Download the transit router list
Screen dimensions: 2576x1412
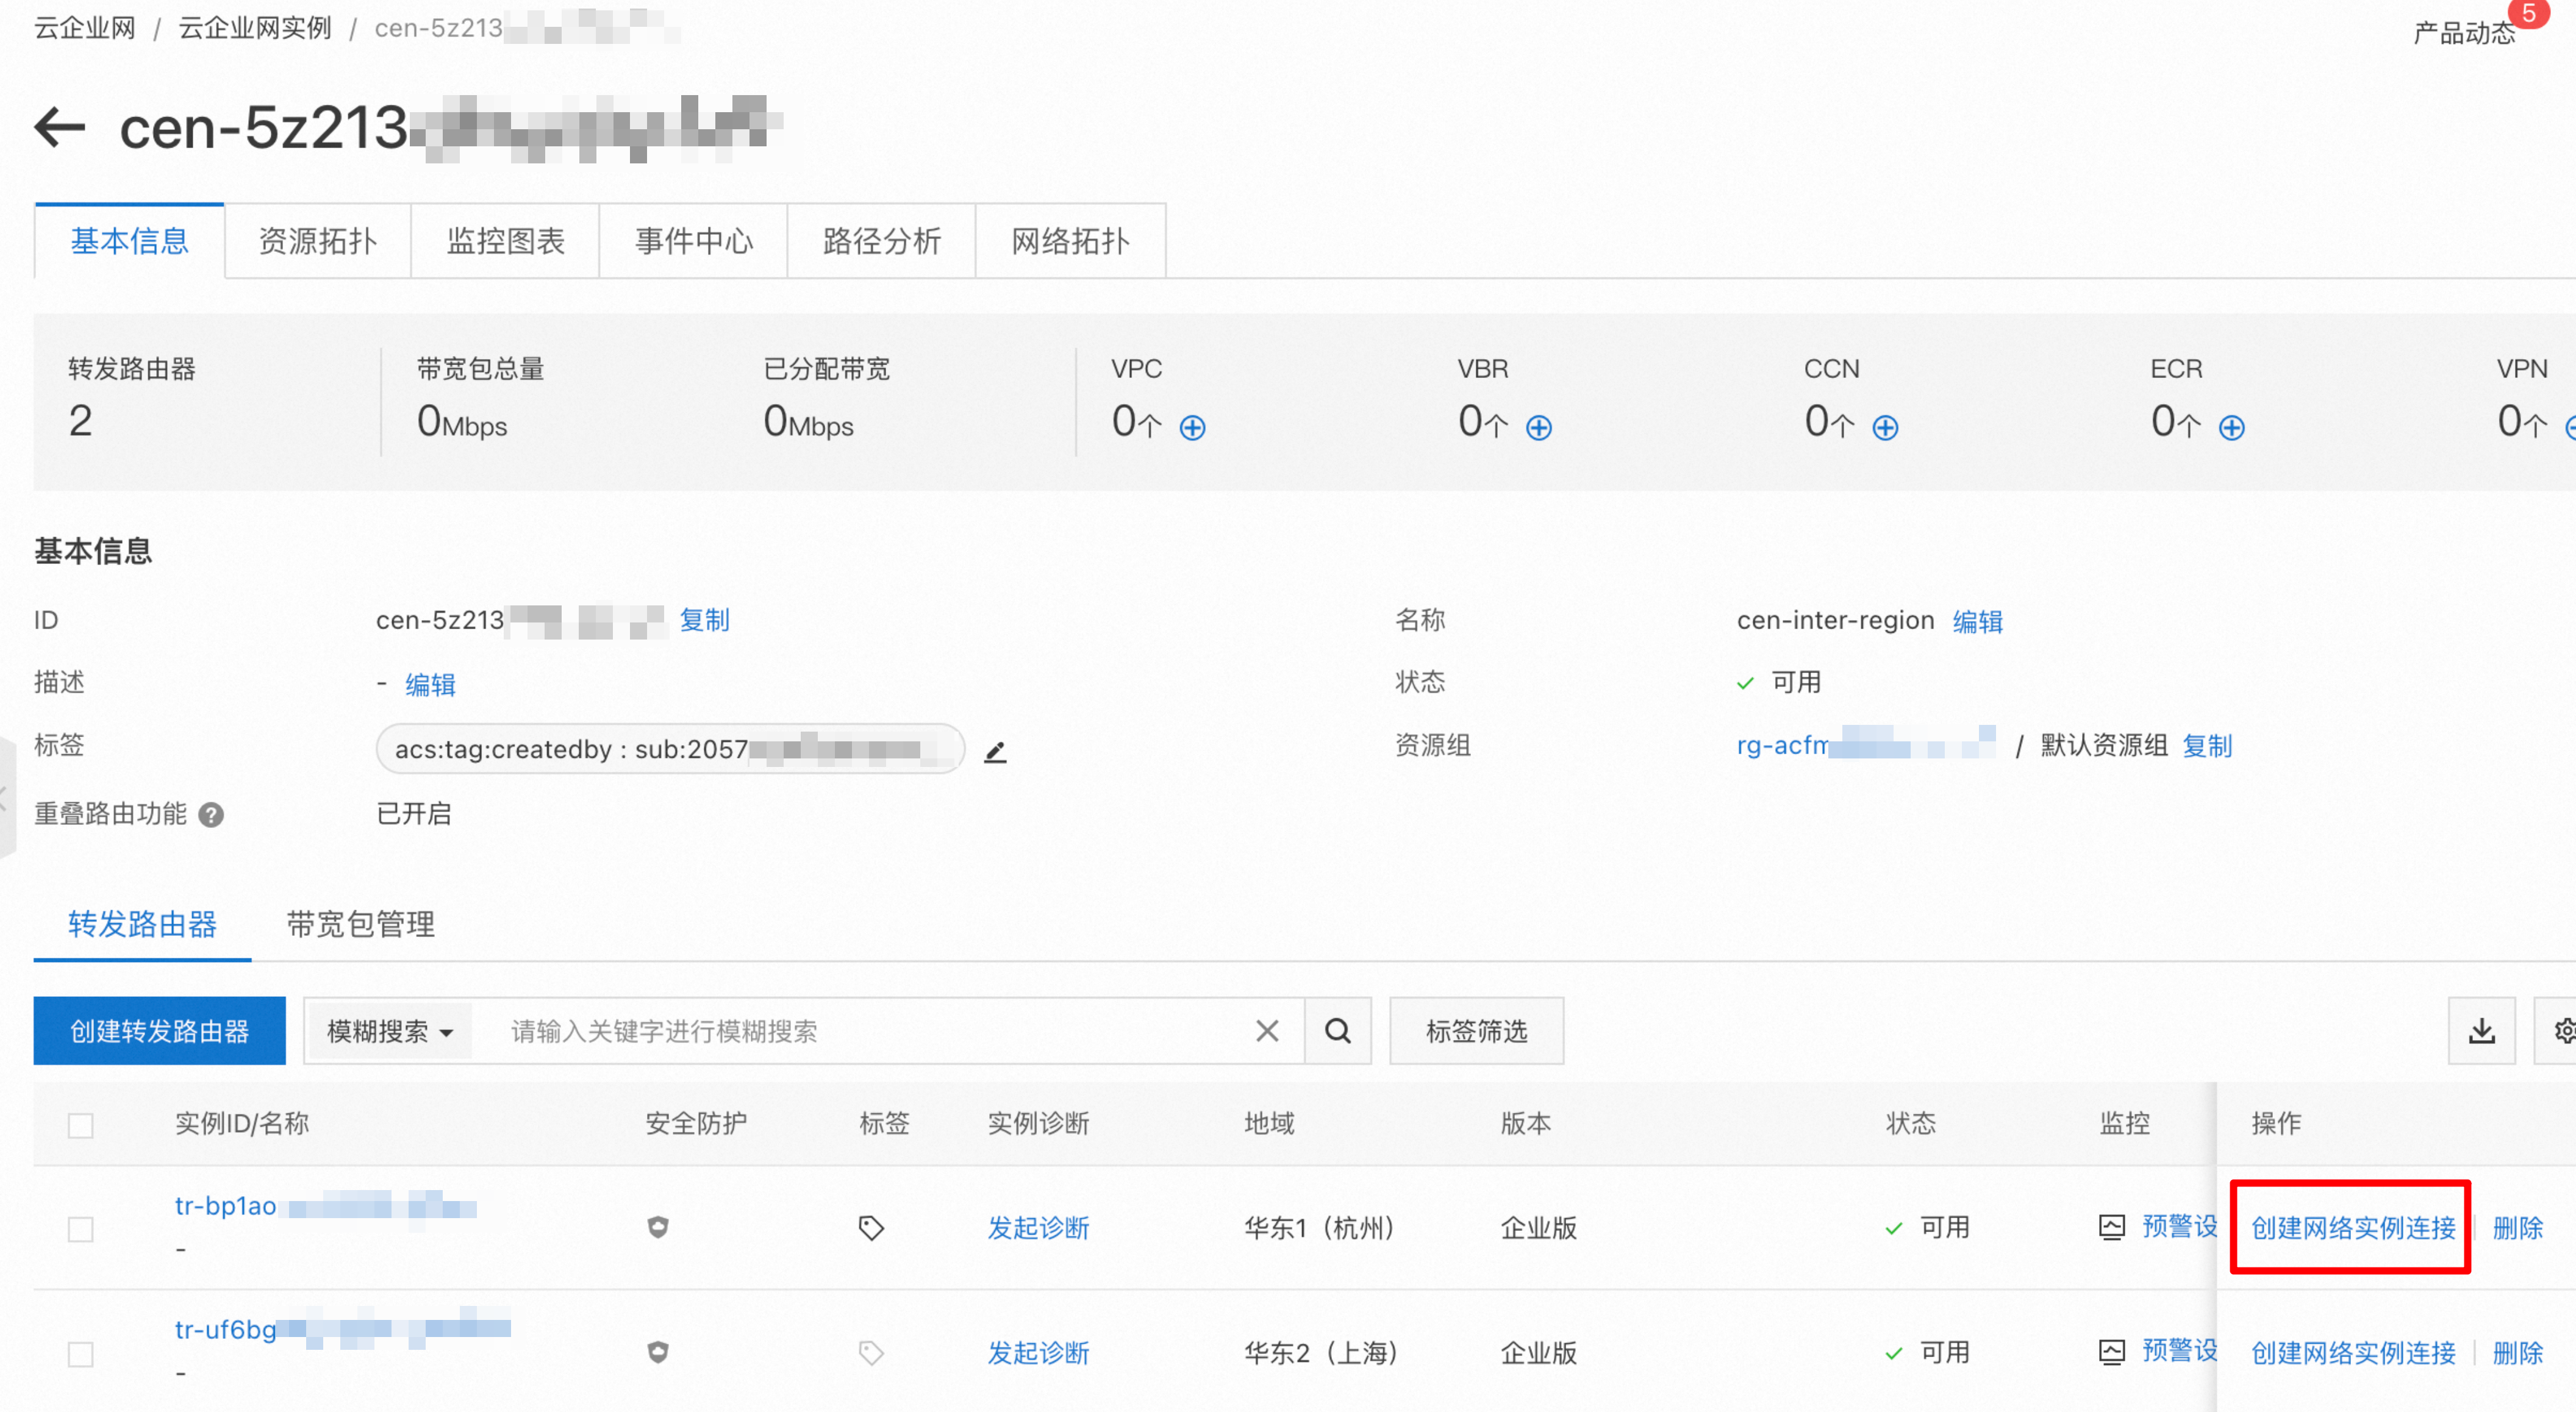click(2482, 1031)
